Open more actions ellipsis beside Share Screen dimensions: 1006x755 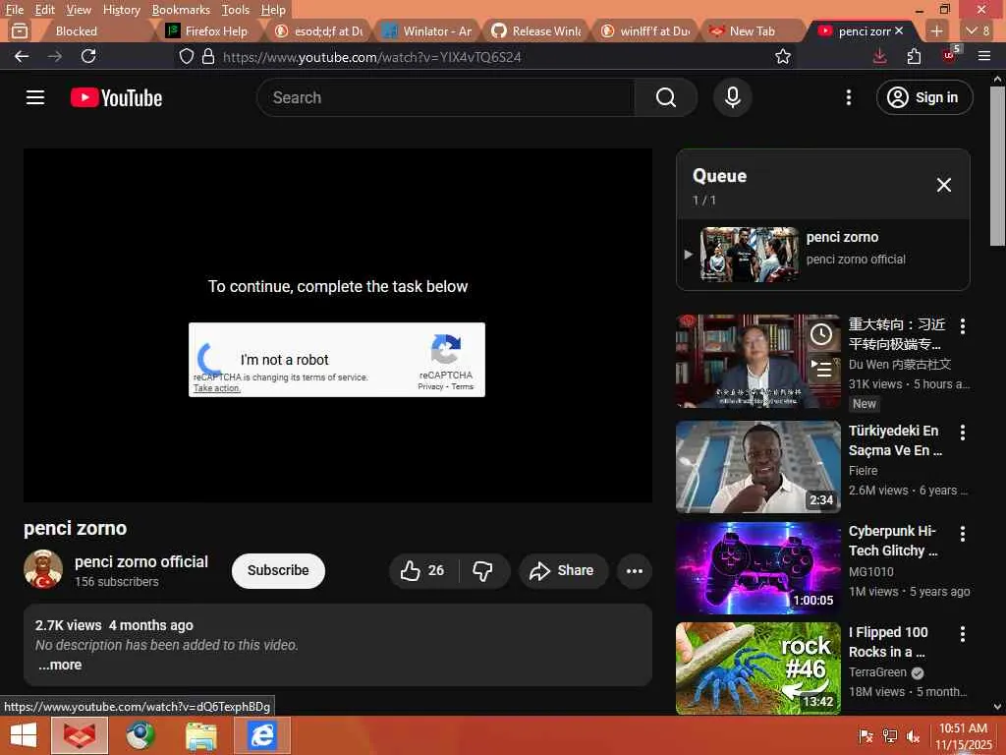[x=634, y=570]
